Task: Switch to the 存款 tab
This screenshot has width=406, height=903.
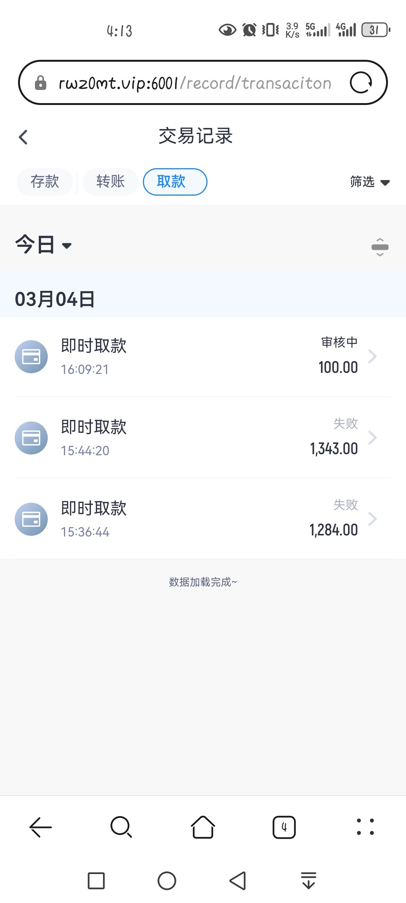Action: (x=45, y=182)
